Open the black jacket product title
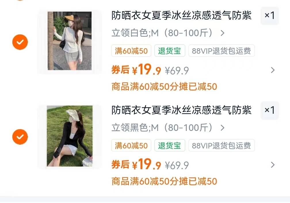 coord(182,110)
